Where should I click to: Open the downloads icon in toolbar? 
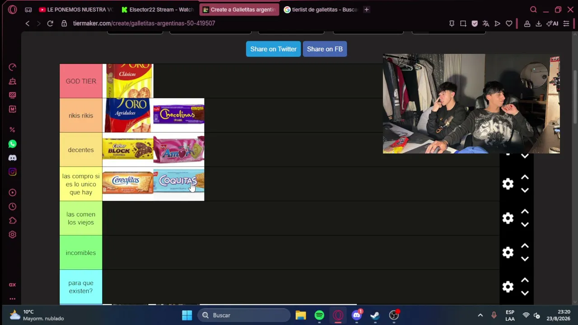(539, 23)
